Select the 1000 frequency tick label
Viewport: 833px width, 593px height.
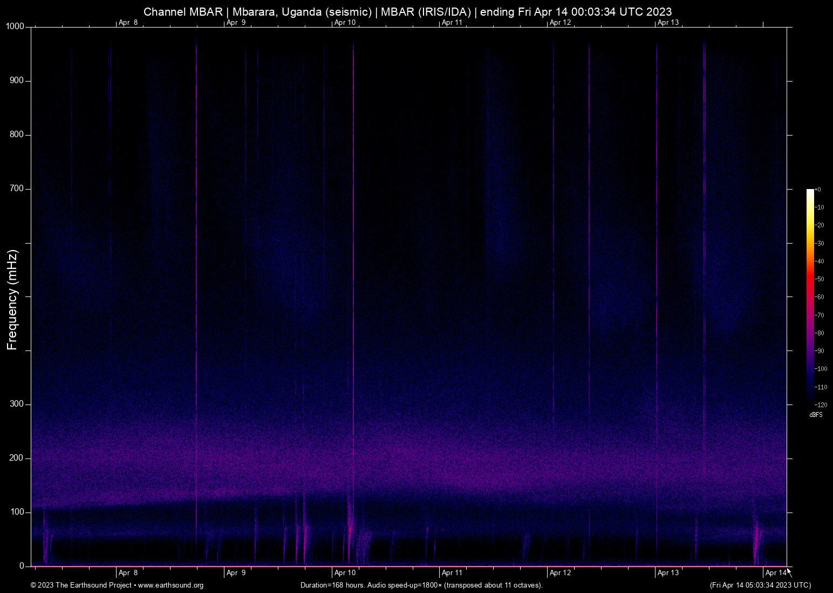coord(15,25)
